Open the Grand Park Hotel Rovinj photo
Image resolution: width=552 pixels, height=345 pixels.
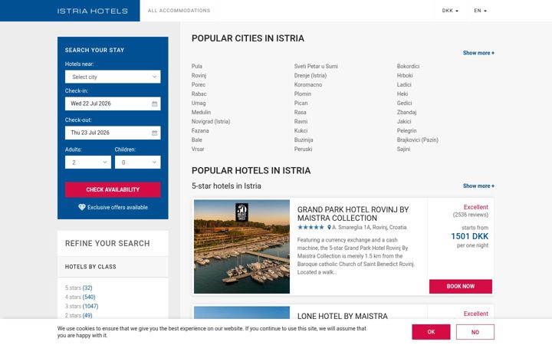pos(242,247)
